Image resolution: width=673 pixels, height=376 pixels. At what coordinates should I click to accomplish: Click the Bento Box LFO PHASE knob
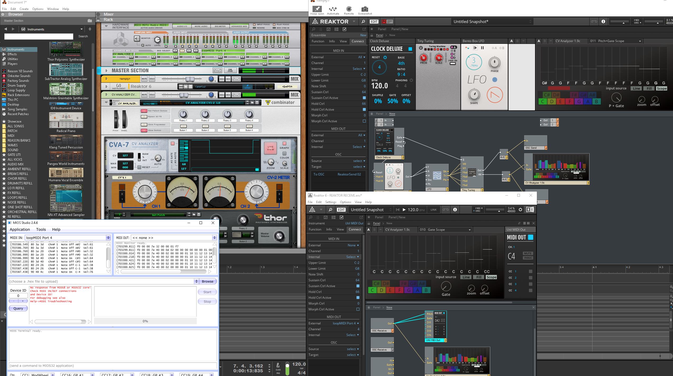click(494, 63)
